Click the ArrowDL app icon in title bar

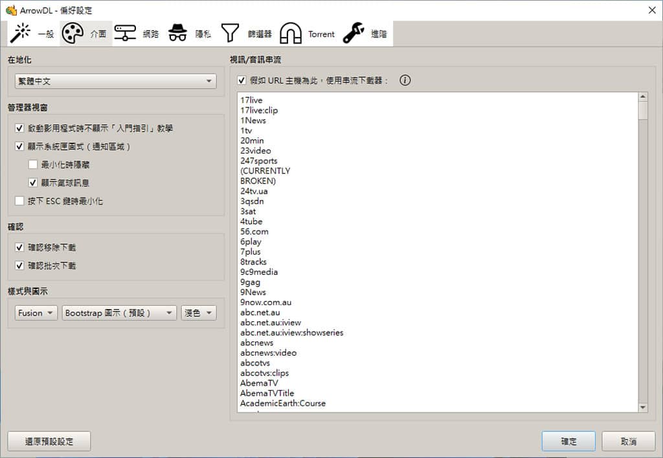pos(12,10)
